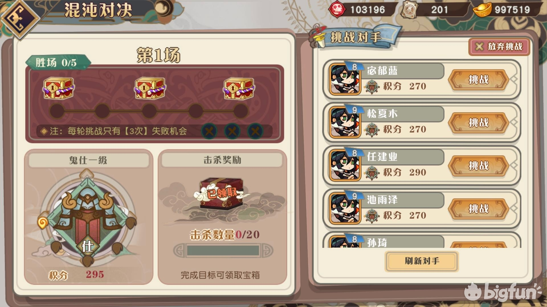Tap the red skull currency icon
The image size is (547, 307).
point(337,9)
